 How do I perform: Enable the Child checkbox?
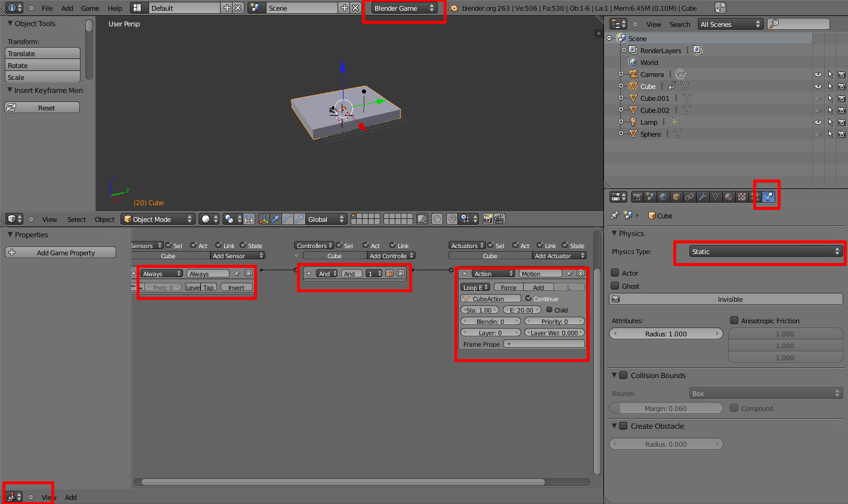coord(549,310)
